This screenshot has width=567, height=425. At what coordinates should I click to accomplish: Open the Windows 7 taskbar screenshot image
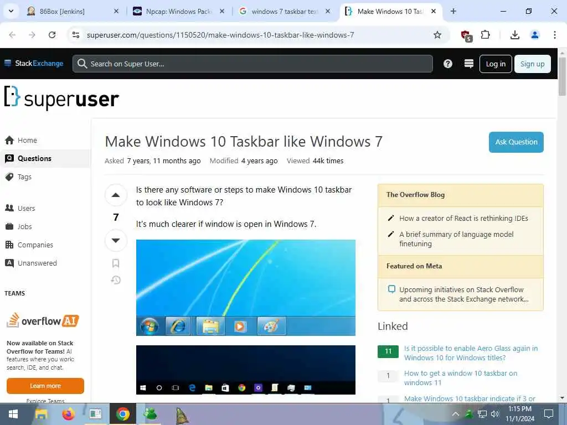pyautogui.click(x=245, y=288)
